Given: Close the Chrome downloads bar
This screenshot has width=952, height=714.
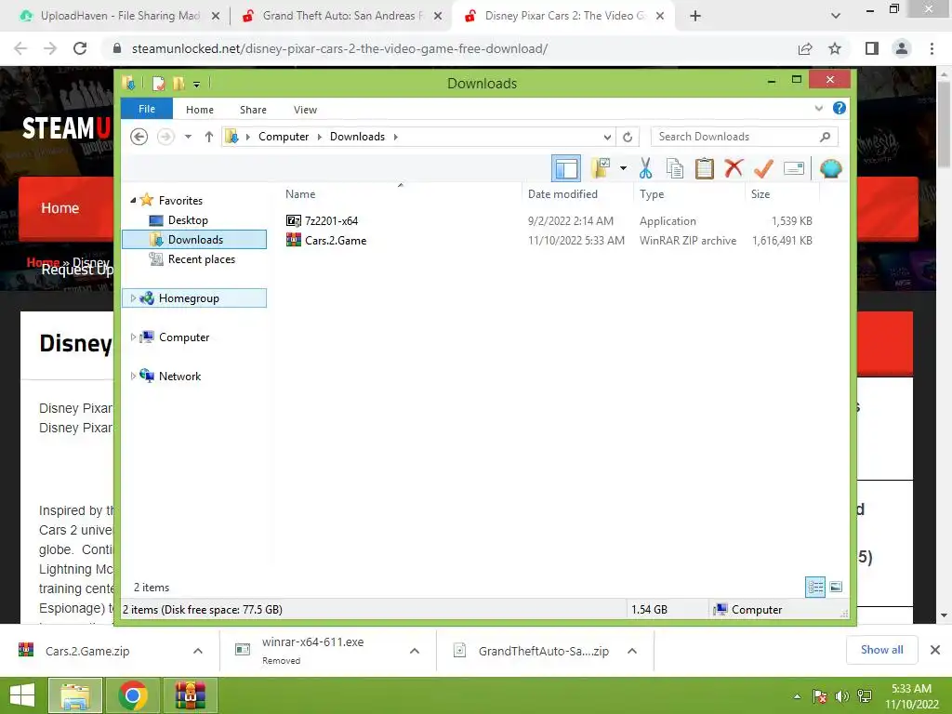Looking at the screenshot, I should point(935,650).
